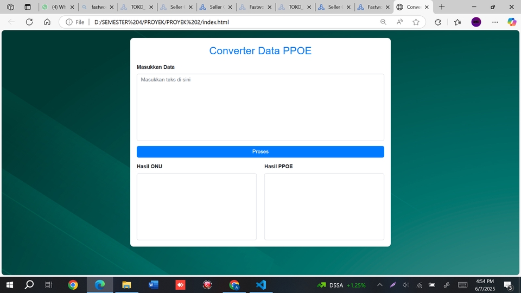This screenshot has height=293, width=521.
Task: Open the browser profile avatar
Action: click(x=476, y=22)
